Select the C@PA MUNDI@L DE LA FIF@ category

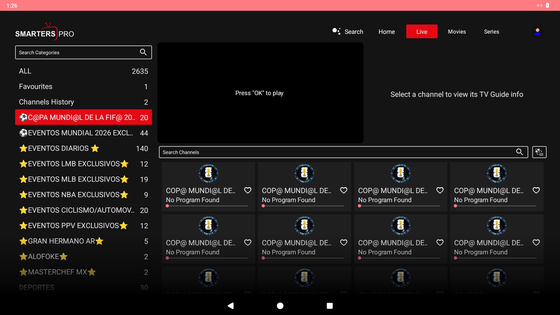pyautogui.click(x=83, y=117)
